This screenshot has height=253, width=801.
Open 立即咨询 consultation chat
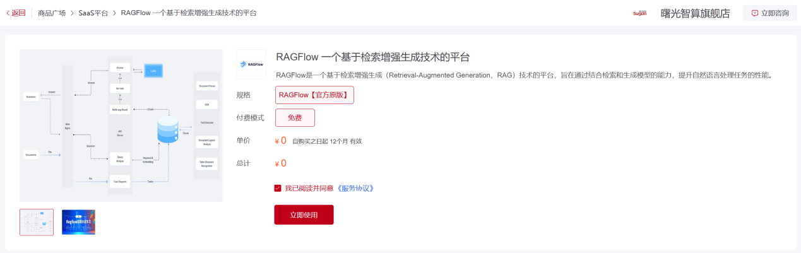click(769, 13)
